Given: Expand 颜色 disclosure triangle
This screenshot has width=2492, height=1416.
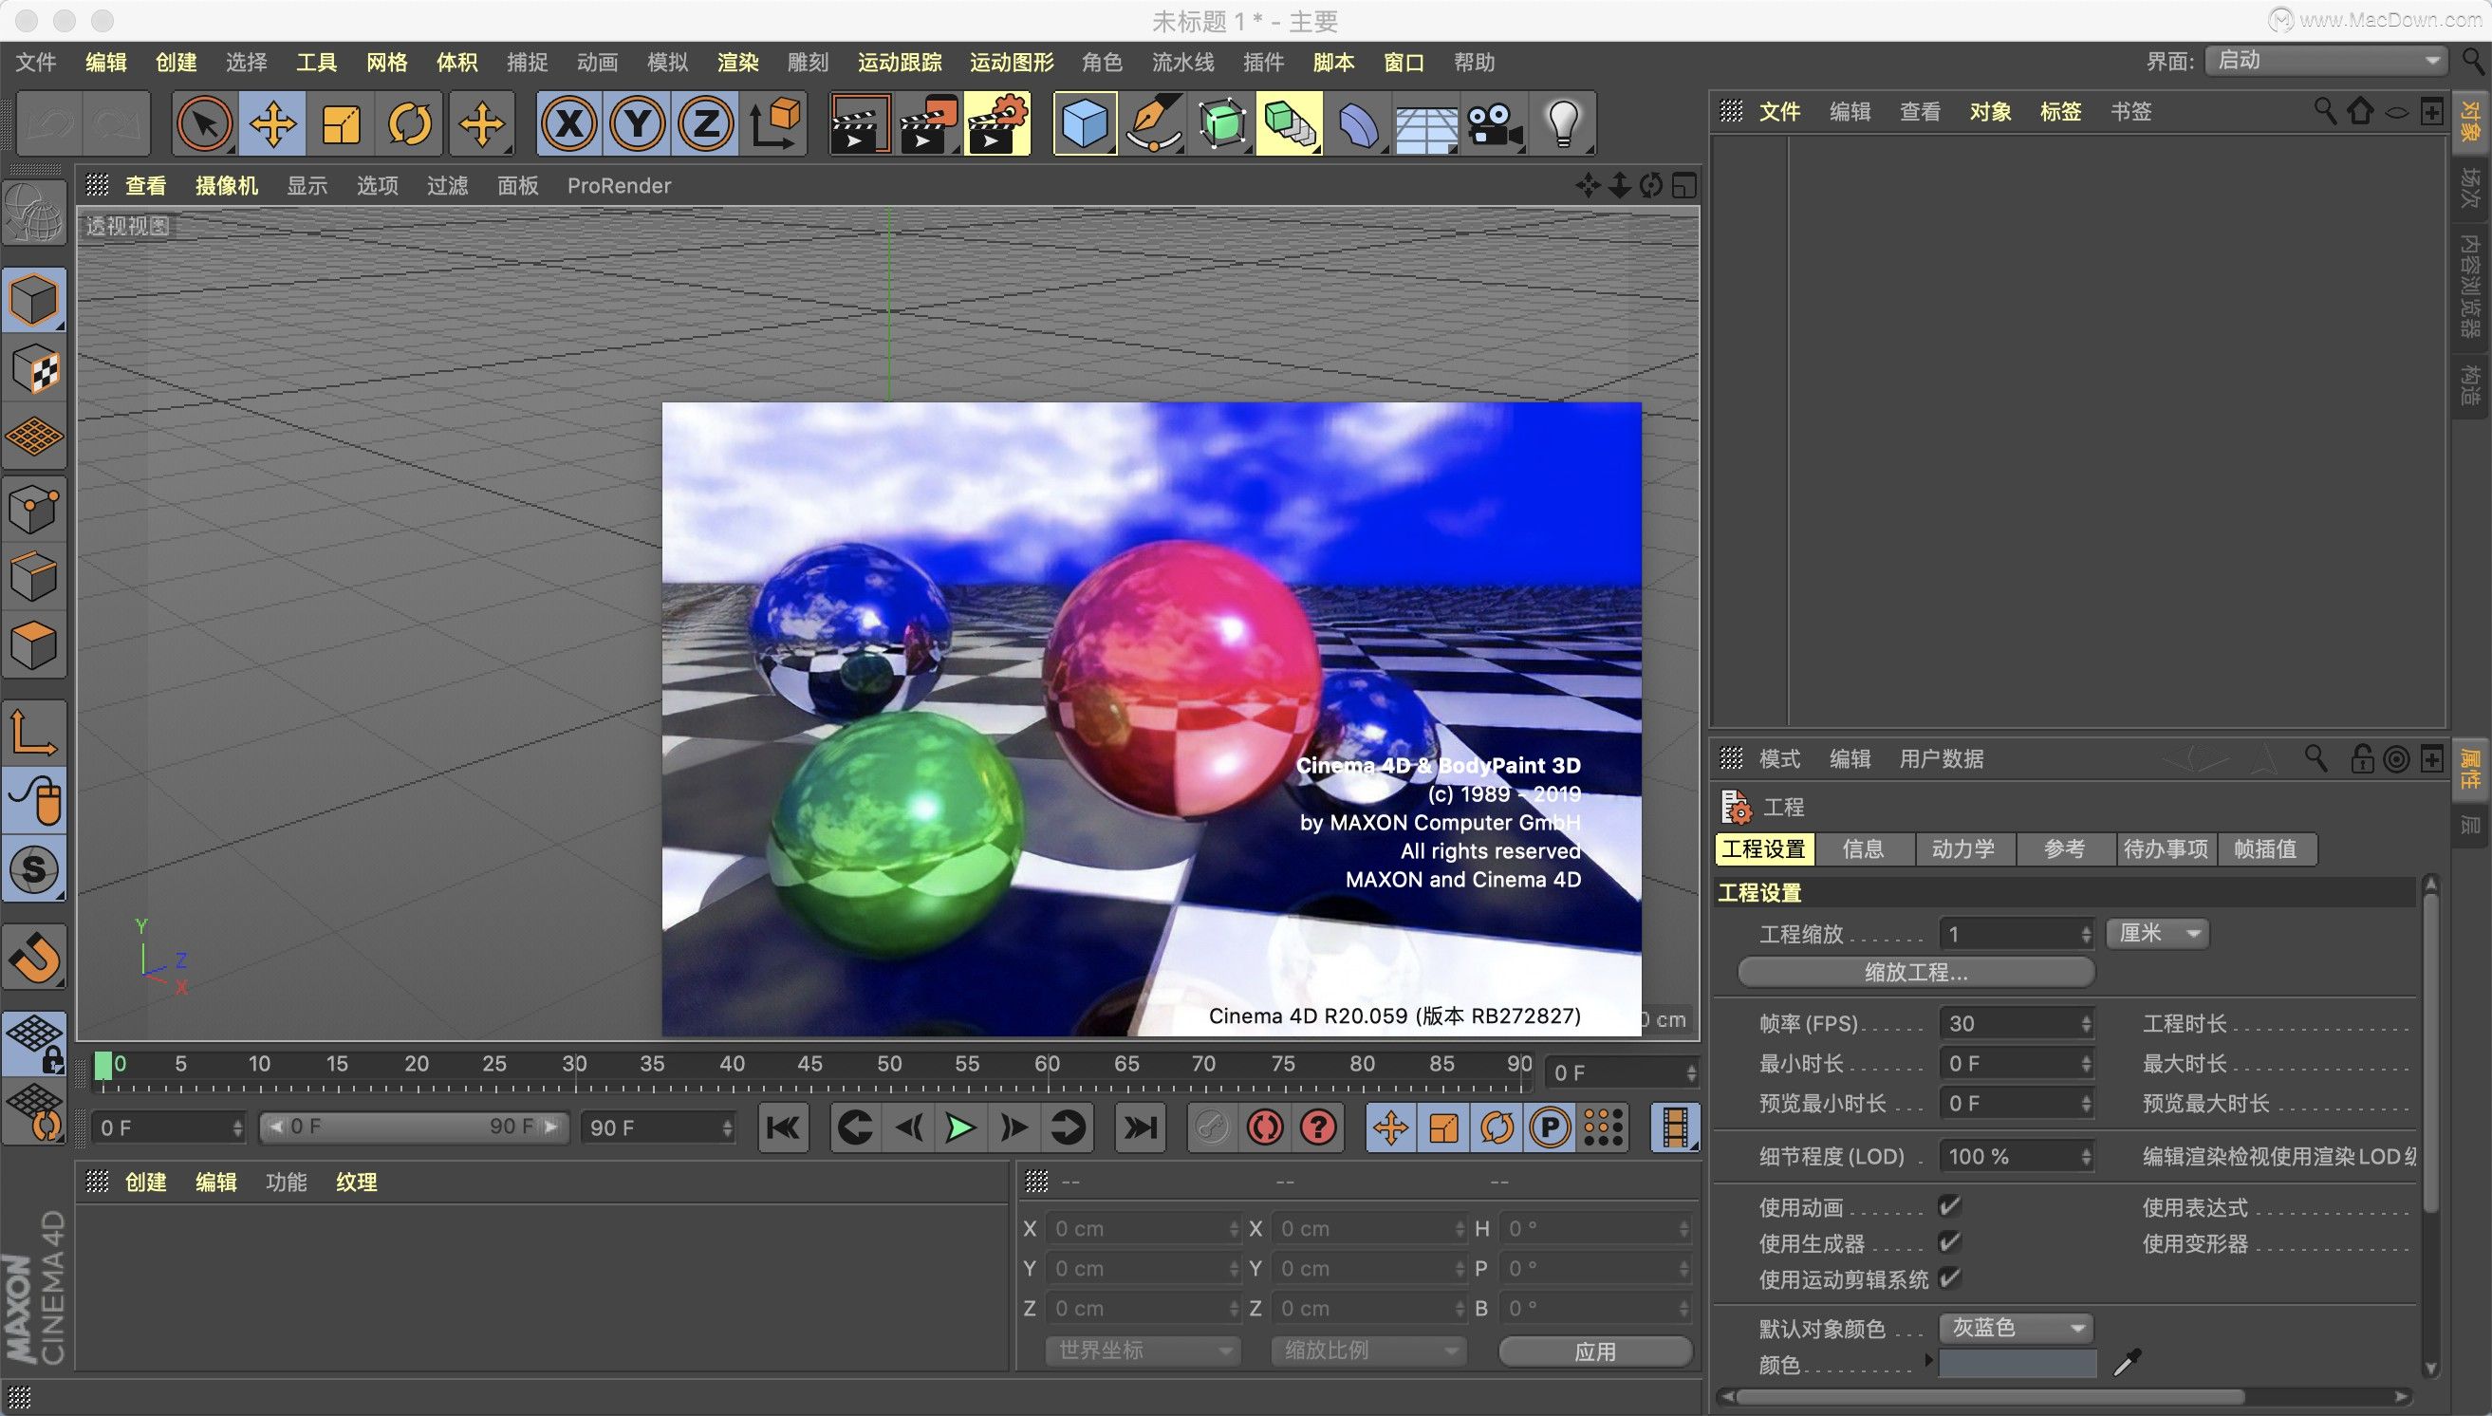Looking at the screenshot, I should tap(1929, 1361).
